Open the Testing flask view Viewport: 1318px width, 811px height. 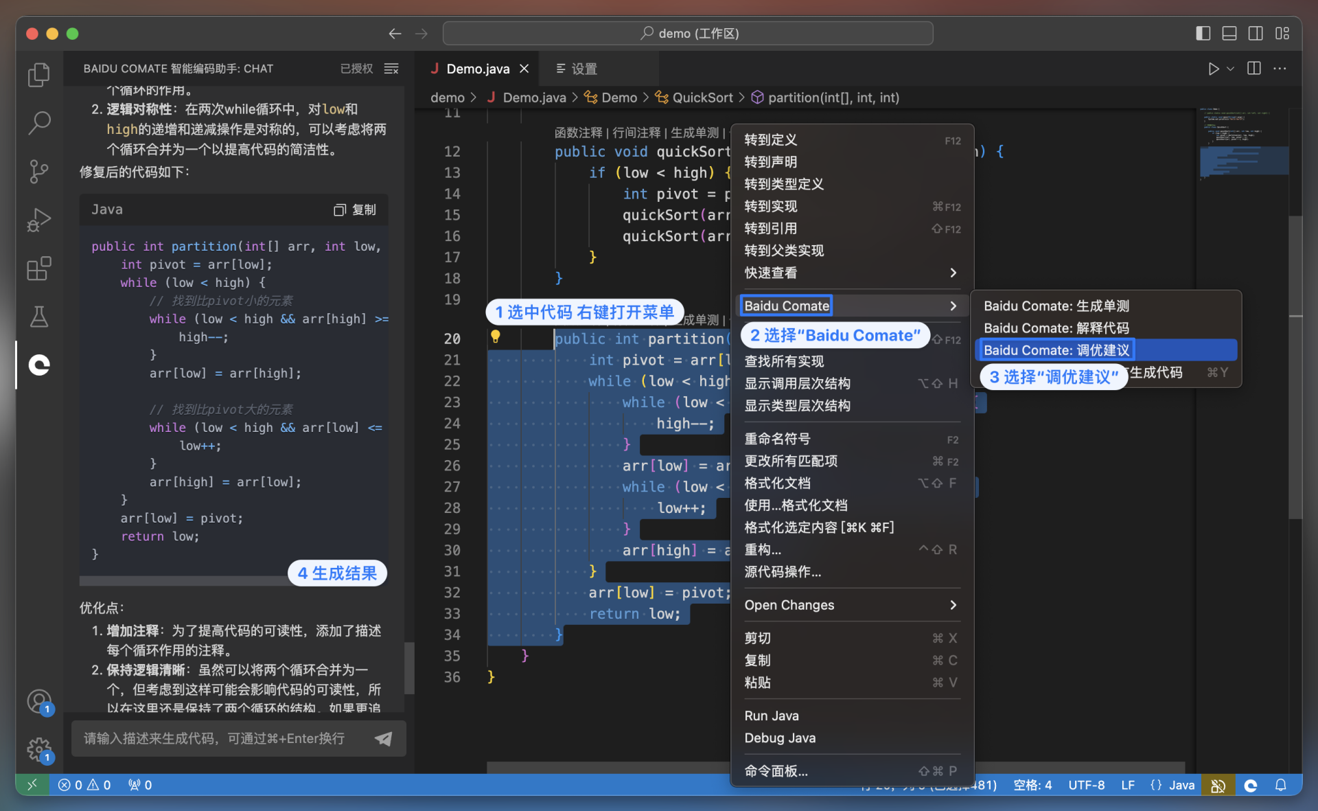tap(39, 317)
